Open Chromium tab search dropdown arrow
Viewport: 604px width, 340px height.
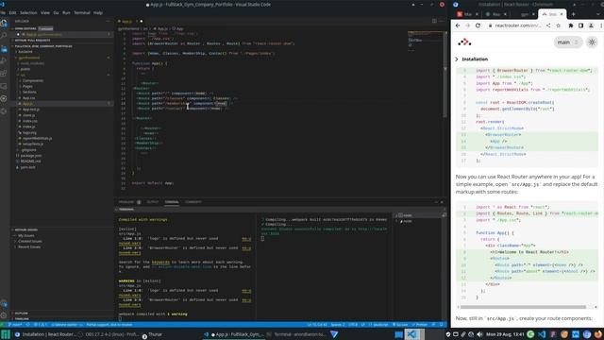click(598, 14)
